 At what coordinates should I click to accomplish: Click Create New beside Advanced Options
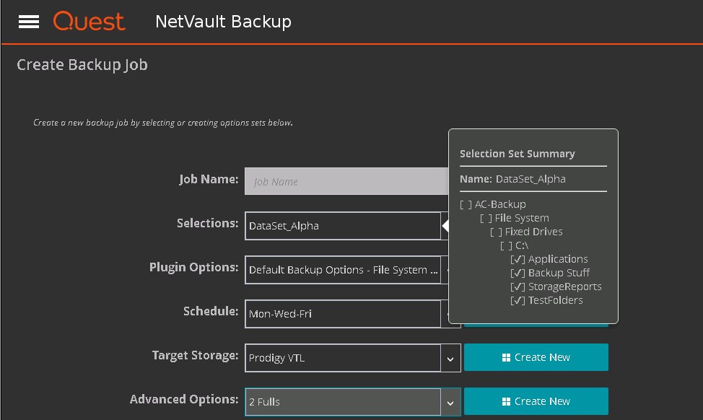[x=536, y=401]
